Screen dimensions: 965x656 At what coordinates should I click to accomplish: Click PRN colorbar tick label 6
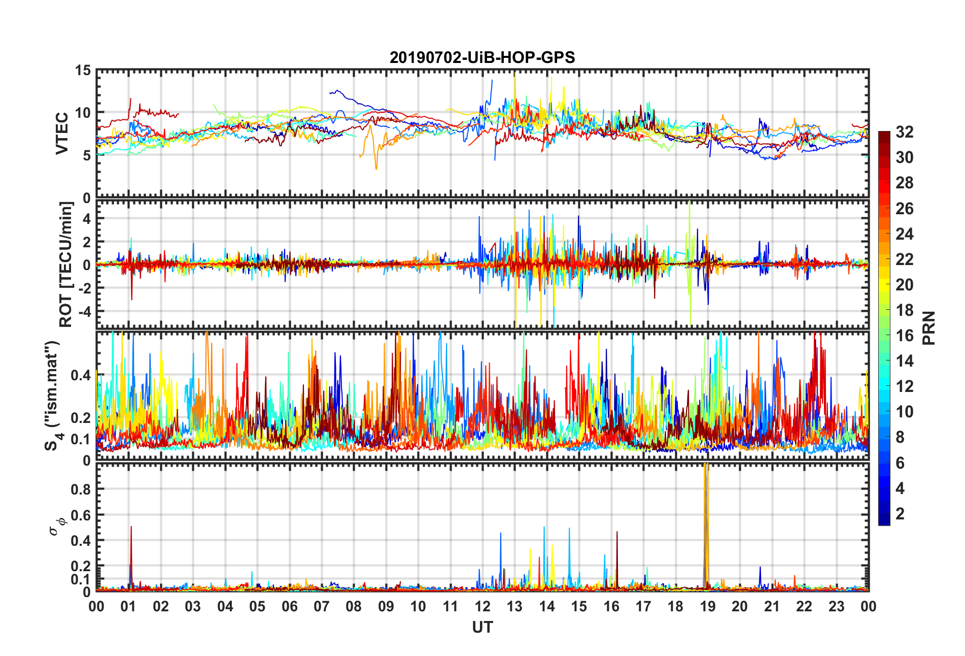point(900,463)
